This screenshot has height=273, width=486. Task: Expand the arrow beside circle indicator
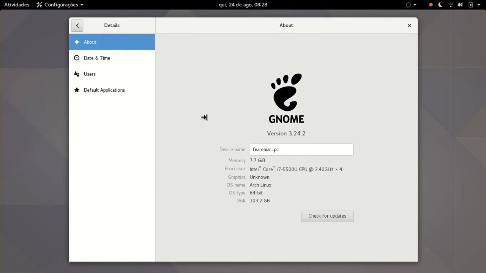415,5
